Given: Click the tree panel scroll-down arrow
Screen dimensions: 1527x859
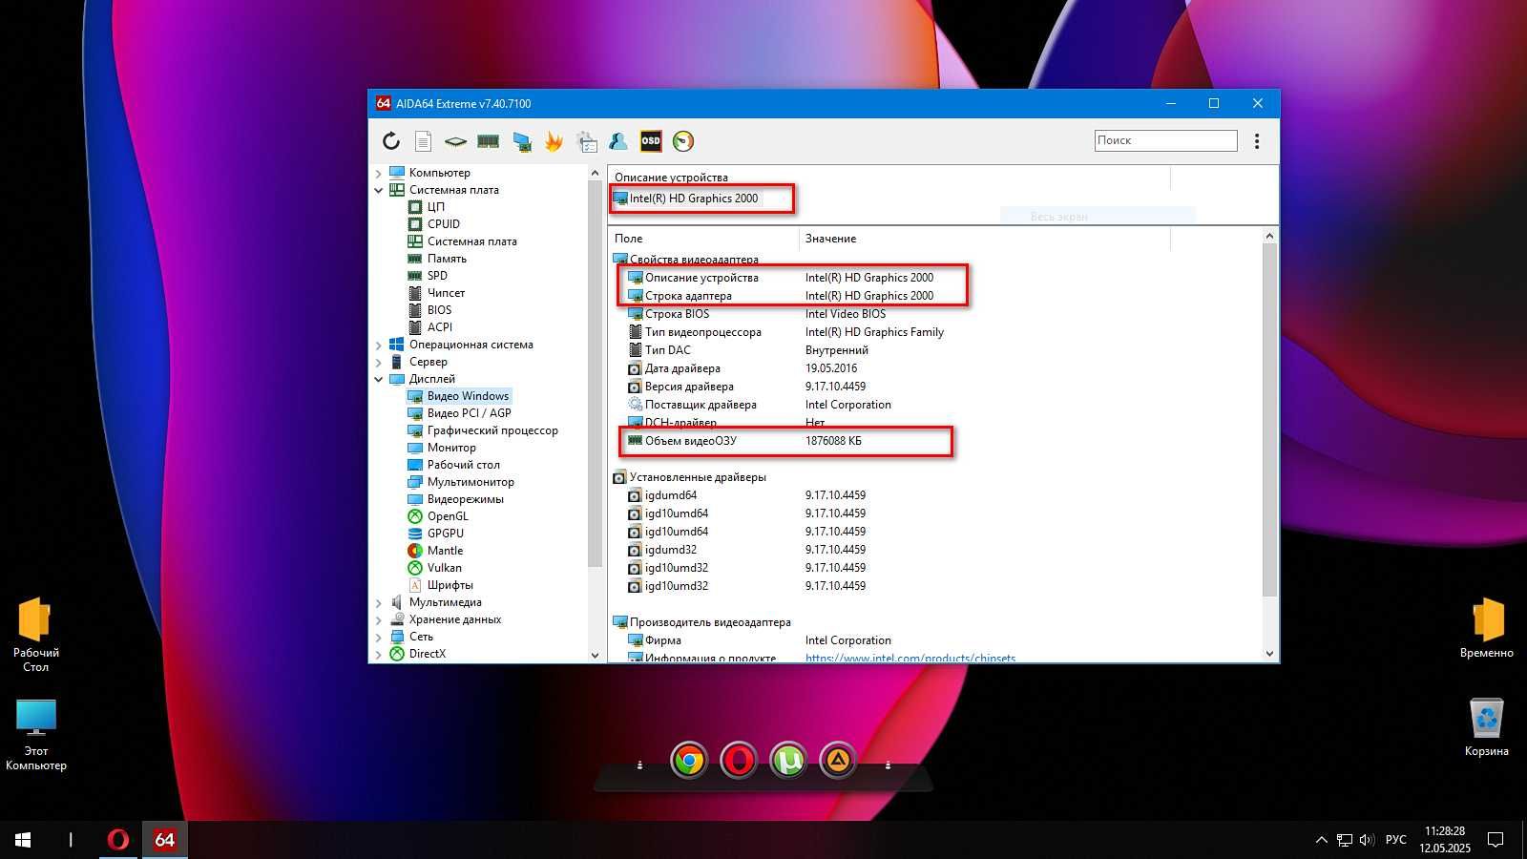Looking at the screenshot, I should pos(596,655).
